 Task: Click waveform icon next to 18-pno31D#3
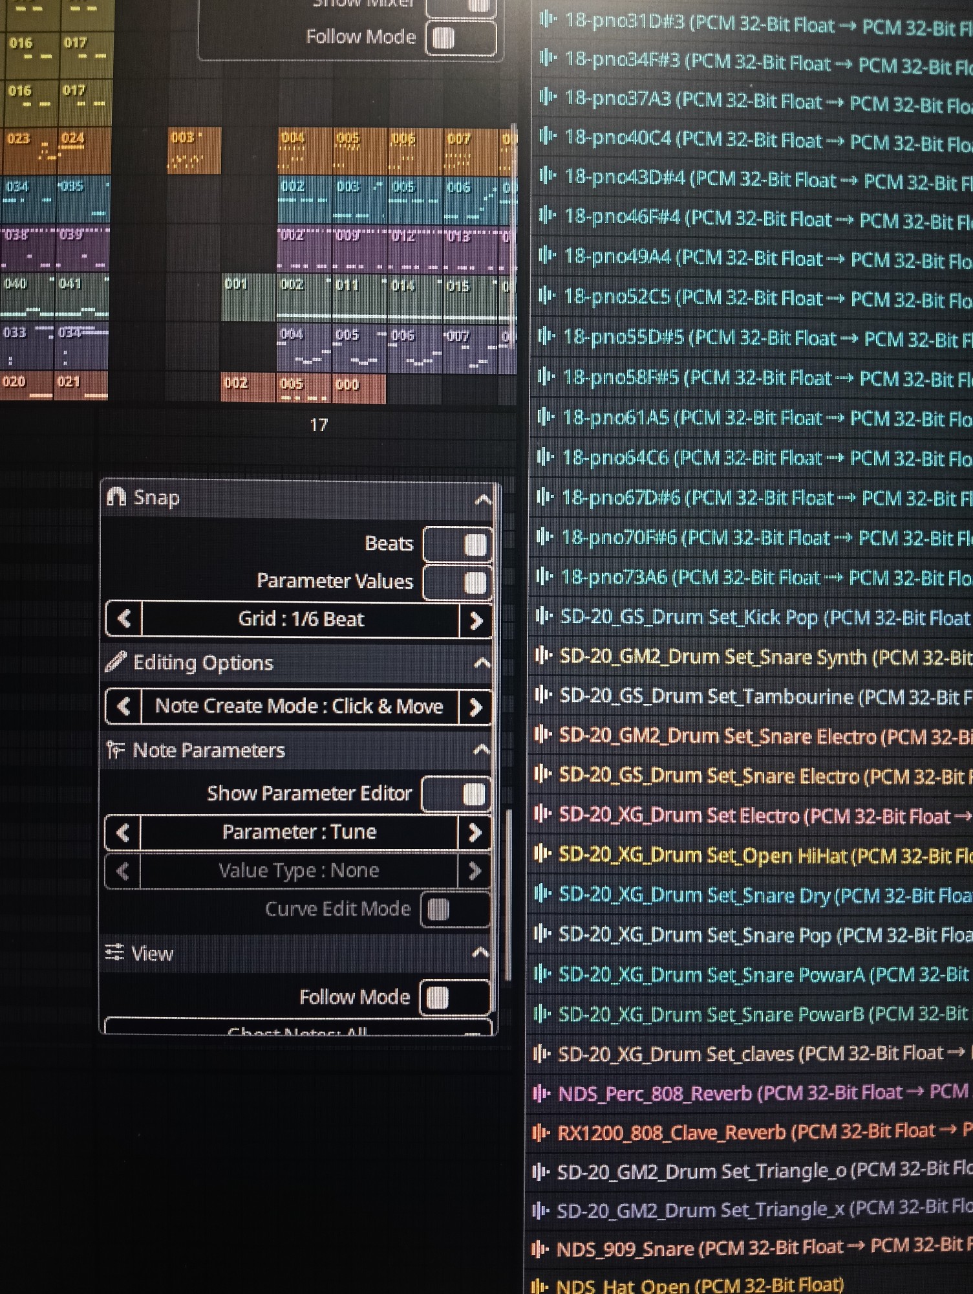[x=548, y=19]
